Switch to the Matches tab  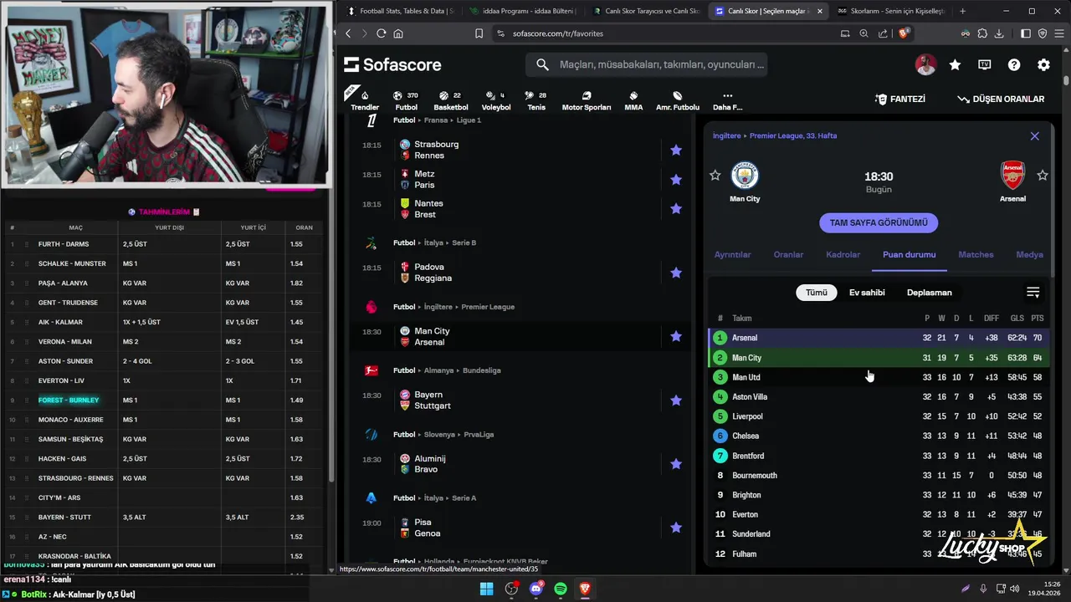pos(976,254)
